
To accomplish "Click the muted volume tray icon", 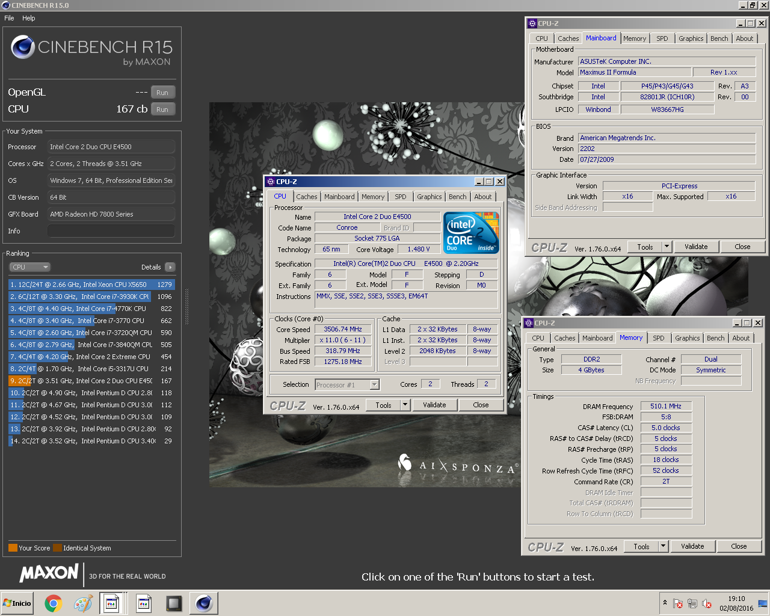I will 707,604.
